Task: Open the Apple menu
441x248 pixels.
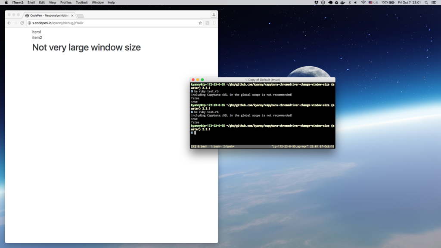Action: [6, 3]
